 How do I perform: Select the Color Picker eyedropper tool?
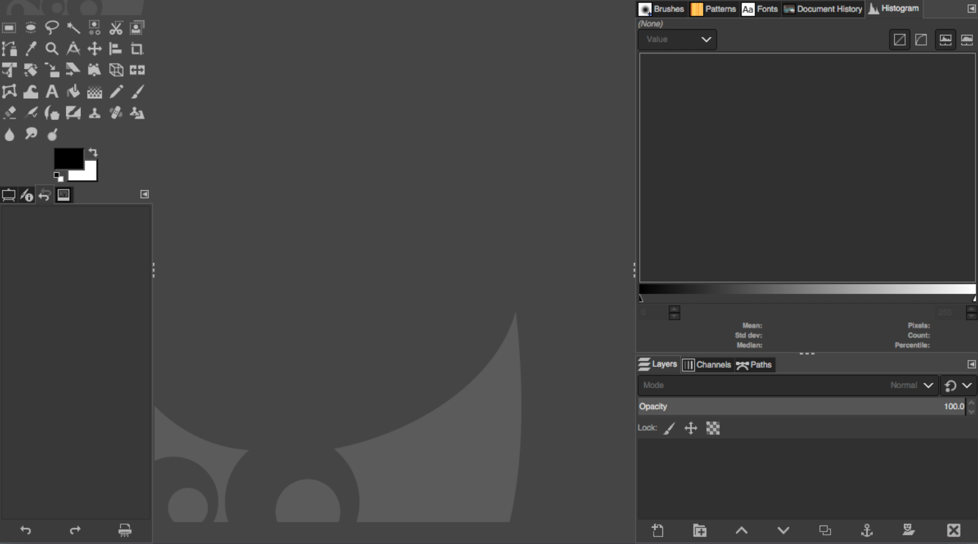31,49
